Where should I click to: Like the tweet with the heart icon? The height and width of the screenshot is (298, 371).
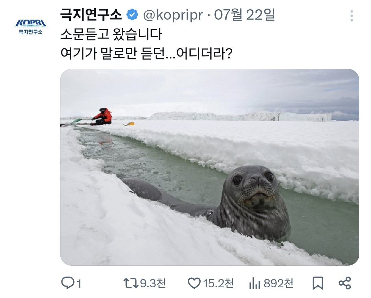click(x=194, y=283)
